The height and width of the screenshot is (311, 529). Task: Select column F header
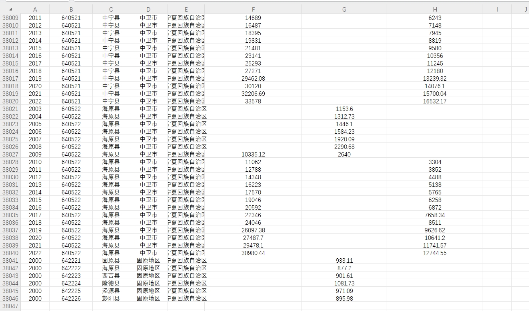point(253,9)
